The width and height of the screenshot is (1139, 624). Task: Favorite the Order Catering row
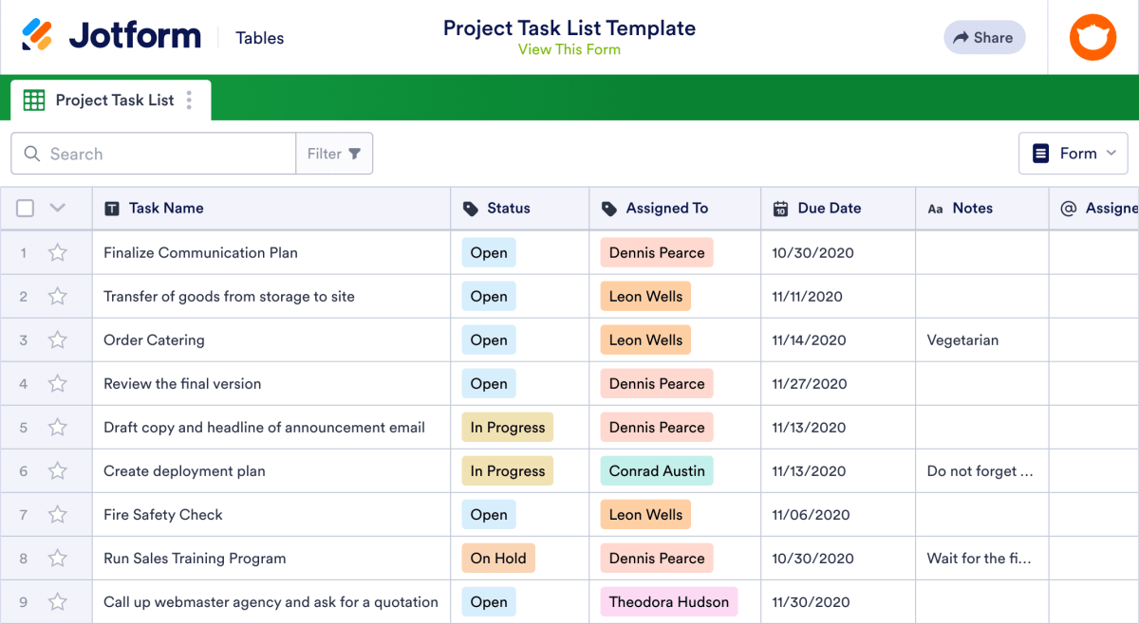pyautogui.click(x=57, y=340)
